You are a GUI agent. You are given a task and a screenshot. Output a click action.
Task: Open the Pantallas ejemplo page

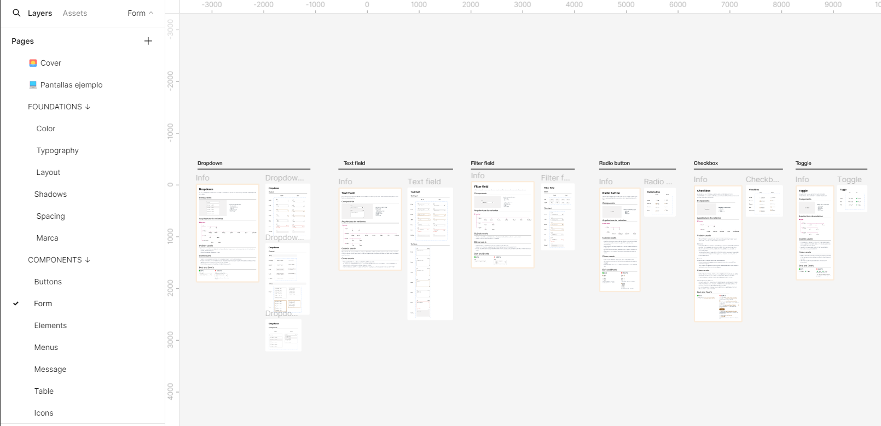[71, 85]
